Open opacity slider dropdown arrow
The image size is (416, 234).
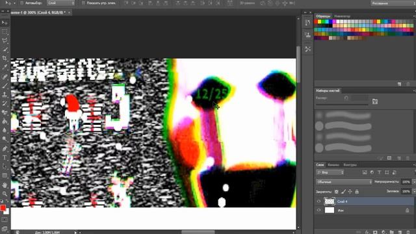[414, 182]
